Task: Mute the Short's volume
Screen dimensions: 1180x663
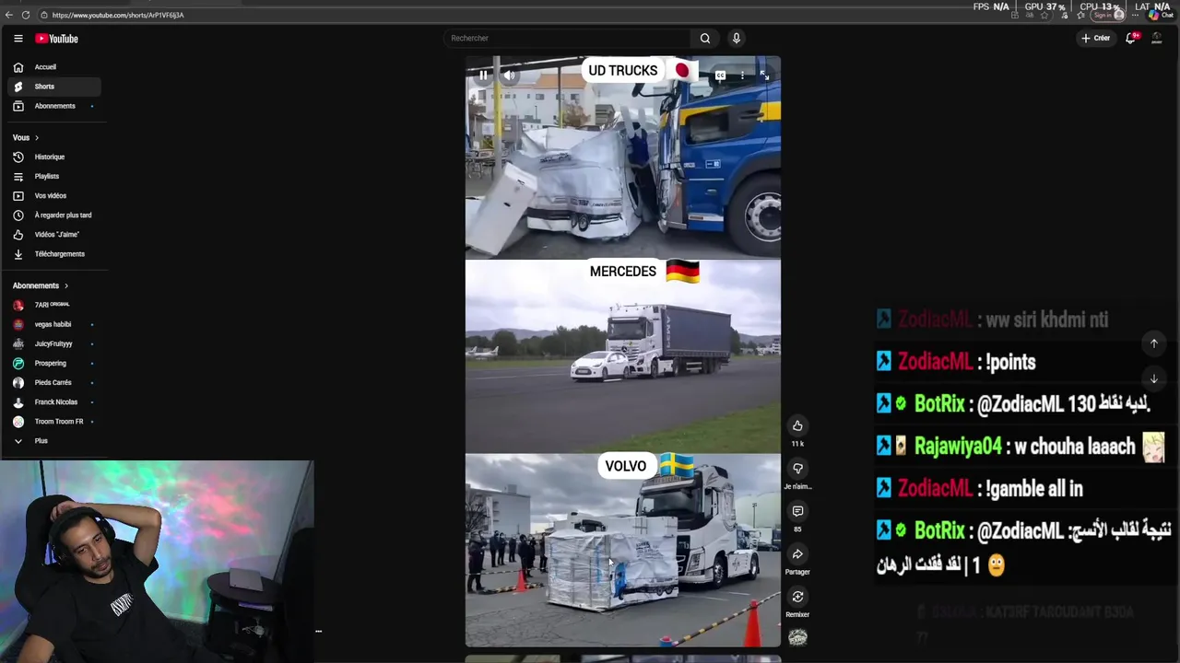Action: [509, 76]
